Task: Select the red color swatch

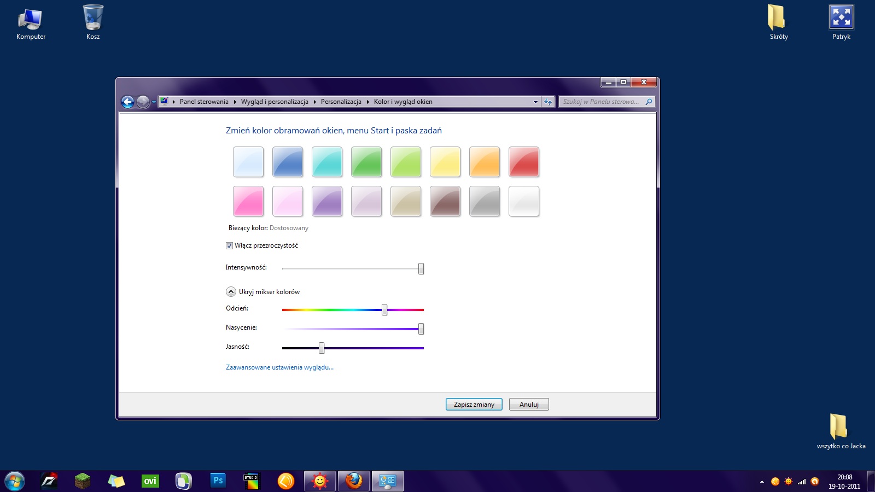Action: click(x=524, y=162)
